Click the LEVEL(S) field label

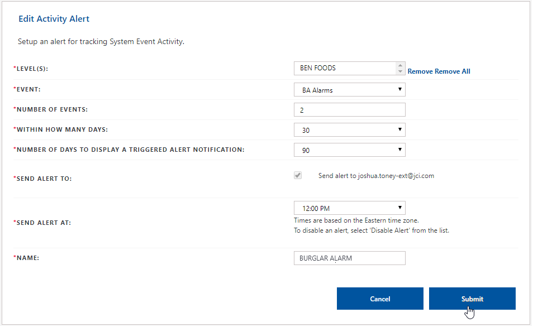pos(36,69)
